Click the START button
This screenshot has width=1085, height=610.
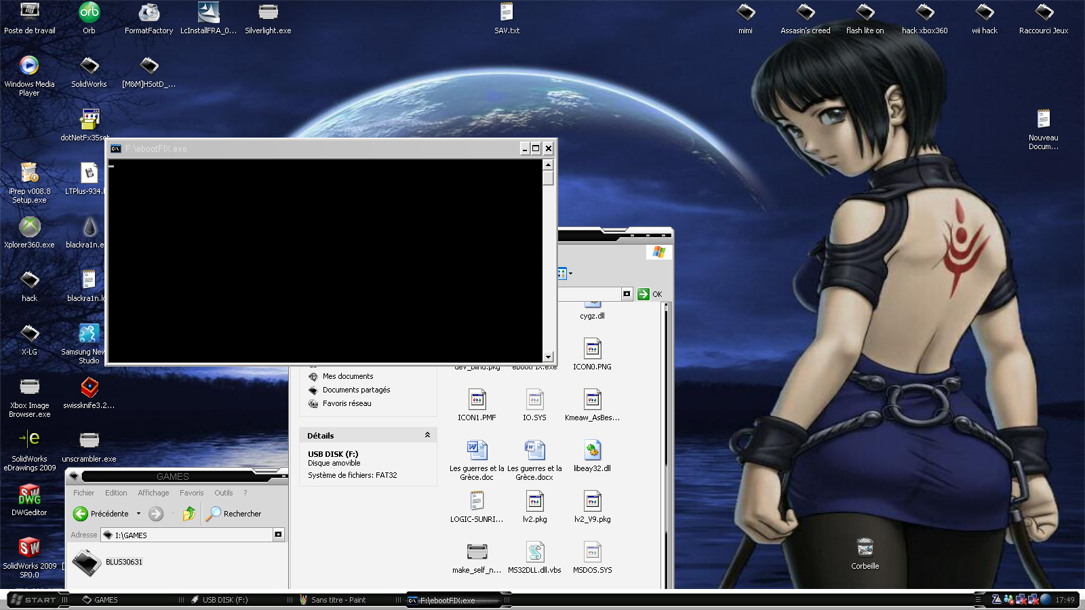click(x=34, y=600)
